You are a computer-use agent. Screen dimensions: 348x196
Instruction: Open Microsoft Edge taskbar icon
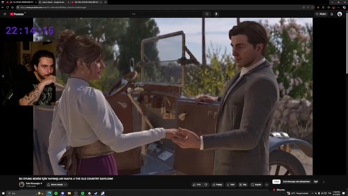pyautogui.click(x=49, y=193)
